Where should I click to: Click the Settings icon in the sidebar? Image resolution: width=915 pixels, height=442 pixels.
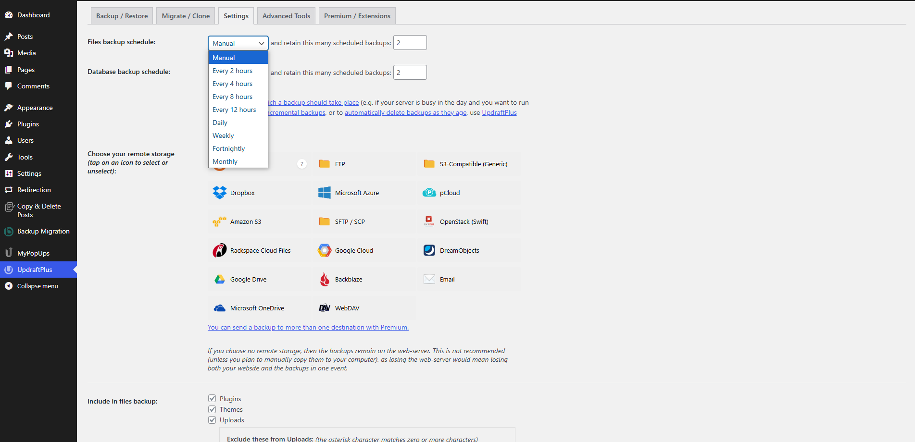(9, 173)
